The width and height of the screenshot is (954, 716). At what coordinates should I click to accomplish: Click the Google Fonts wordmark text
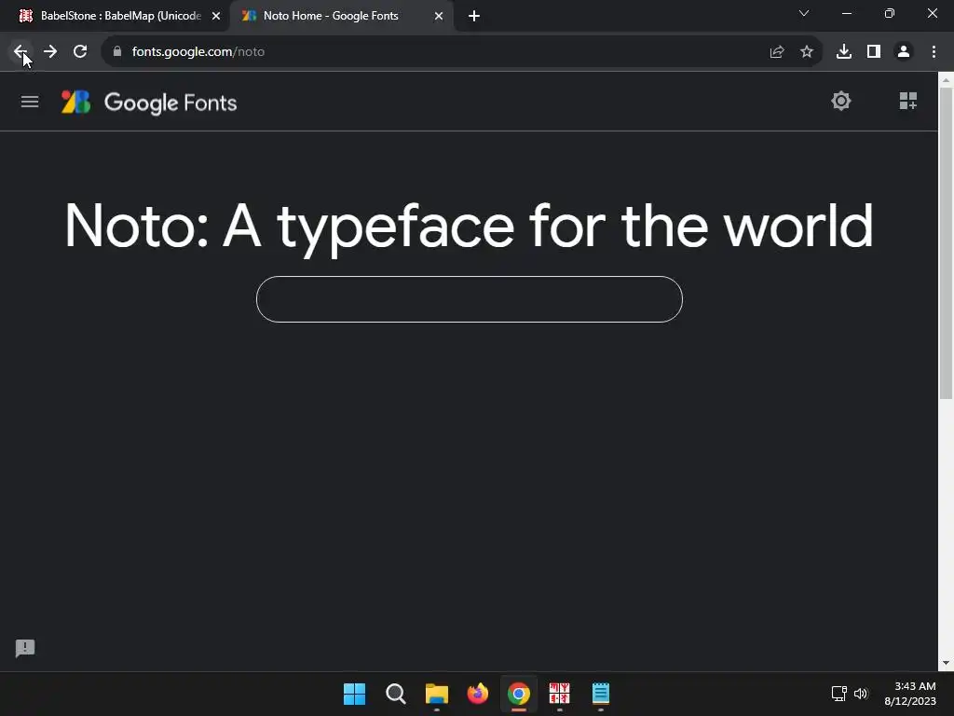[170, 103]
